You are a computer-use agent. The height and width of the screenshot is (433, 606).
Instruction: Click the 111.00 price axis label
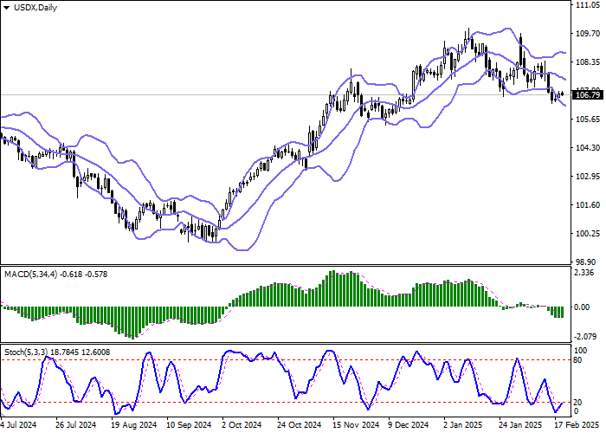pos(587,5)
